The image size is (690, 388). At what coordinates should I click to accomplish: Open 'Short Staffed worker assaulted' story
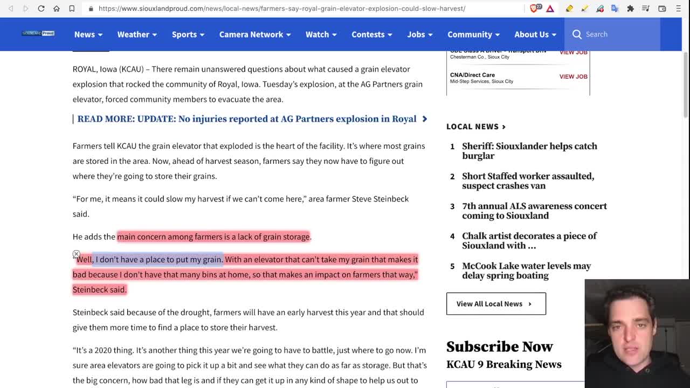click(x=528, y=181)
